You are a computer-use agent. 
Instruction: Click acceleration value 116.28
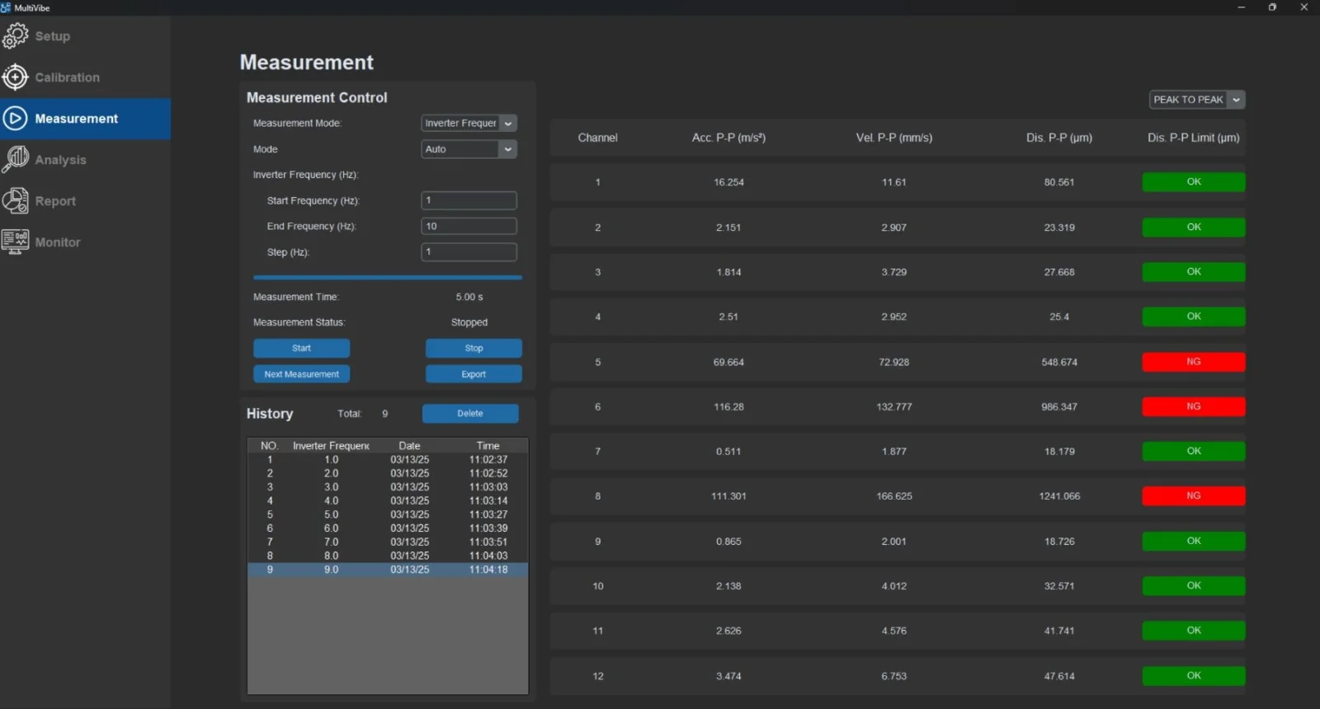click(x=728, y=407)
